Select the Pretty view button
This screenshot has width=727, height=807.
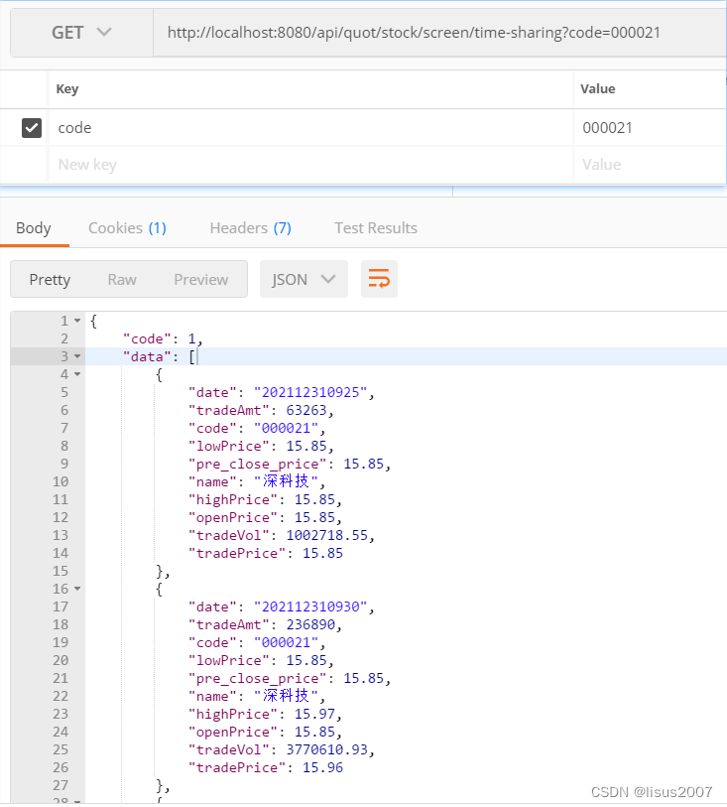click(50, 280)
